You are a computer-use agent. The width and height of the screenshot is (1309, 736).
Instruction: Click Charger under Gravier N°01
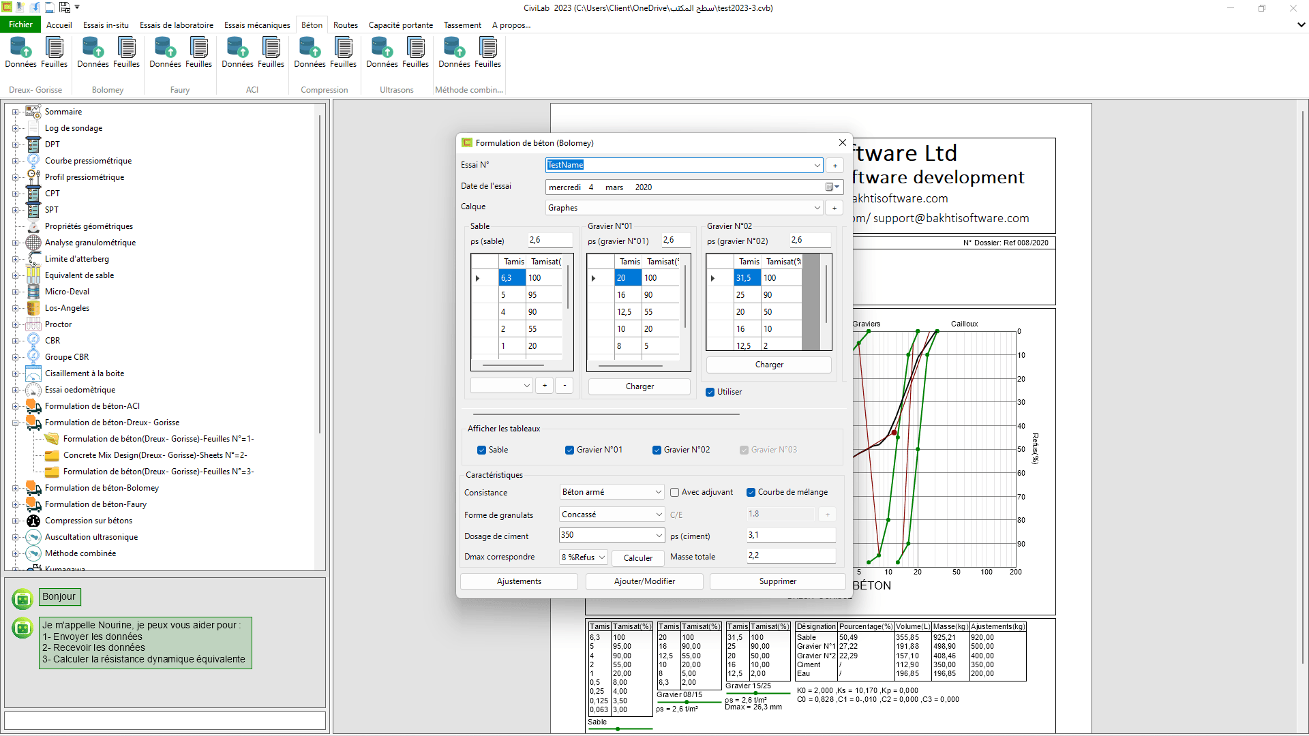coord(640,386)
